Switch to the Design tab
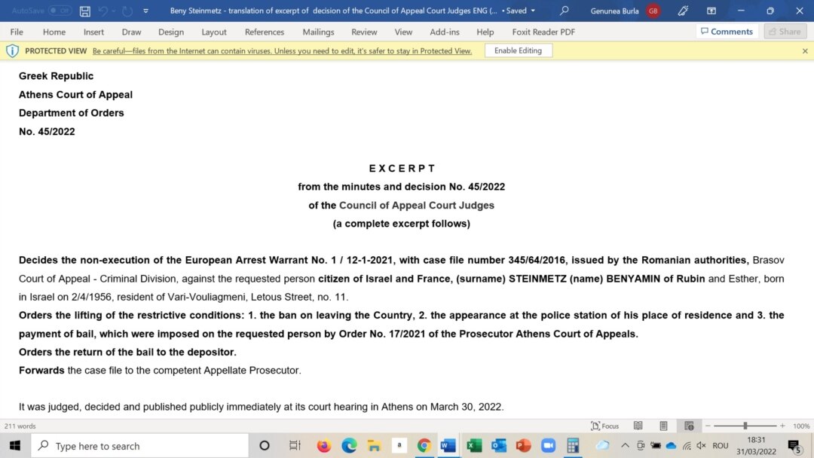The width and height of the screenshot is (814, 458). pos(171,32)
